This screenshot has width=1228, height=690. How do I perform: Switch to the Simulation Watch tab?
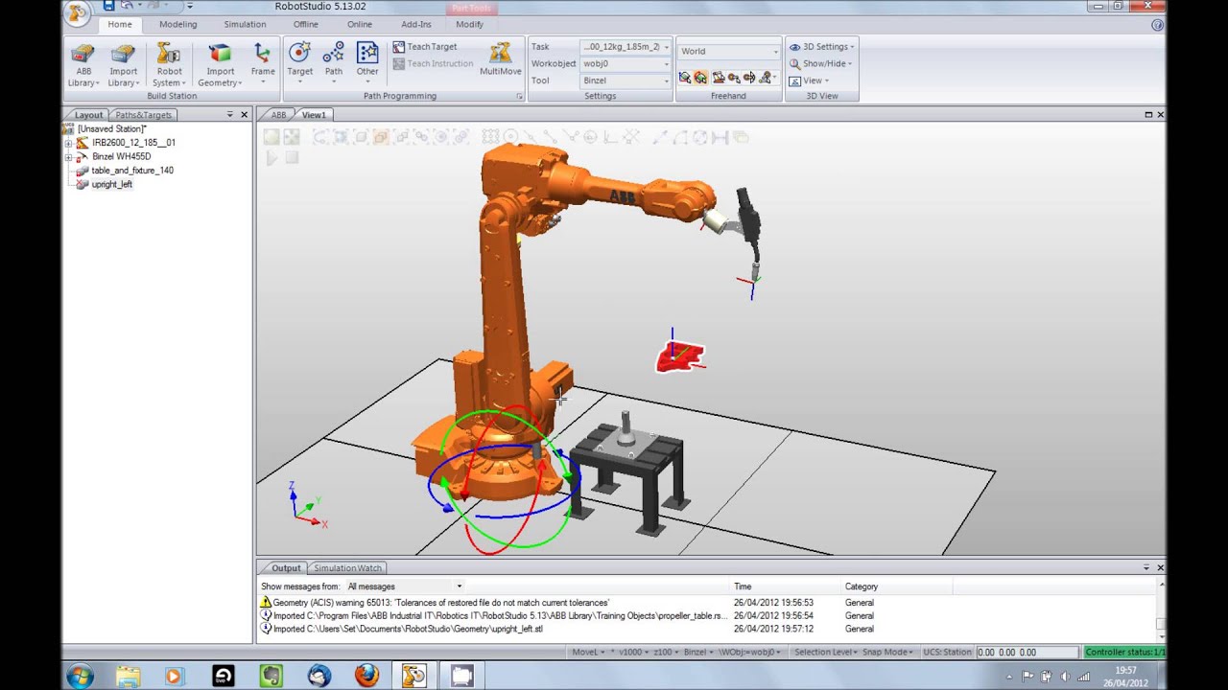(347, 568)
